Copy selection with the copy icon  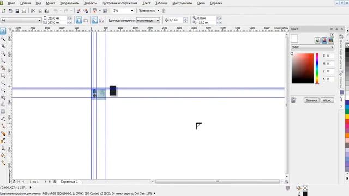[x=40, y=11]
